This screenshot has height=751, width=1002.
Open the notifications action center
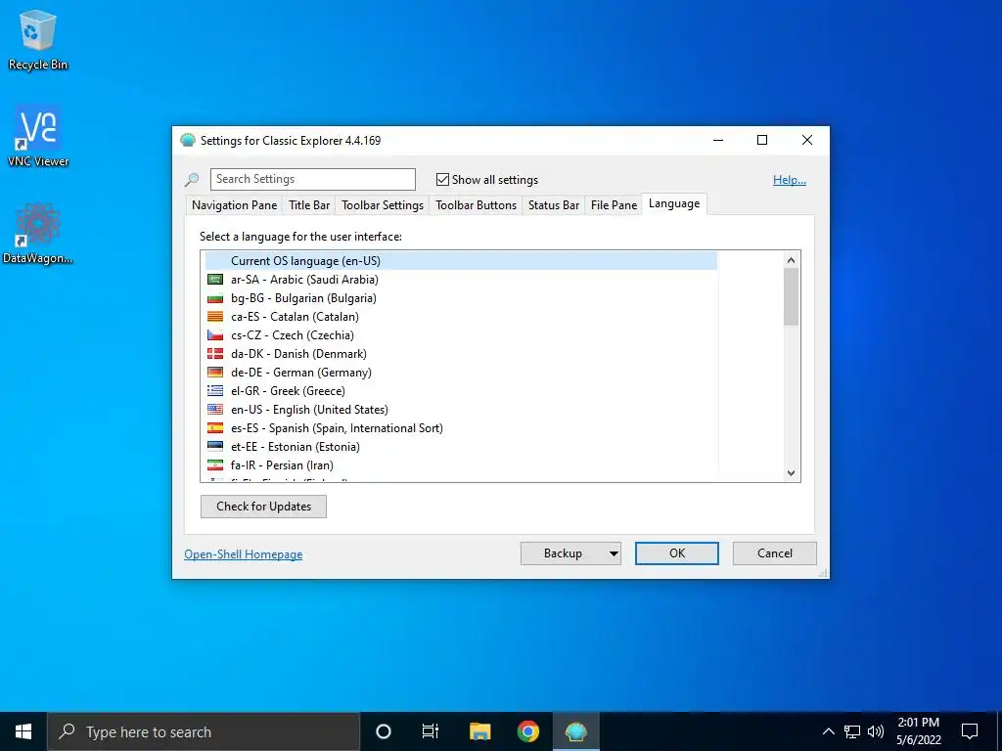tap(970, 731)
